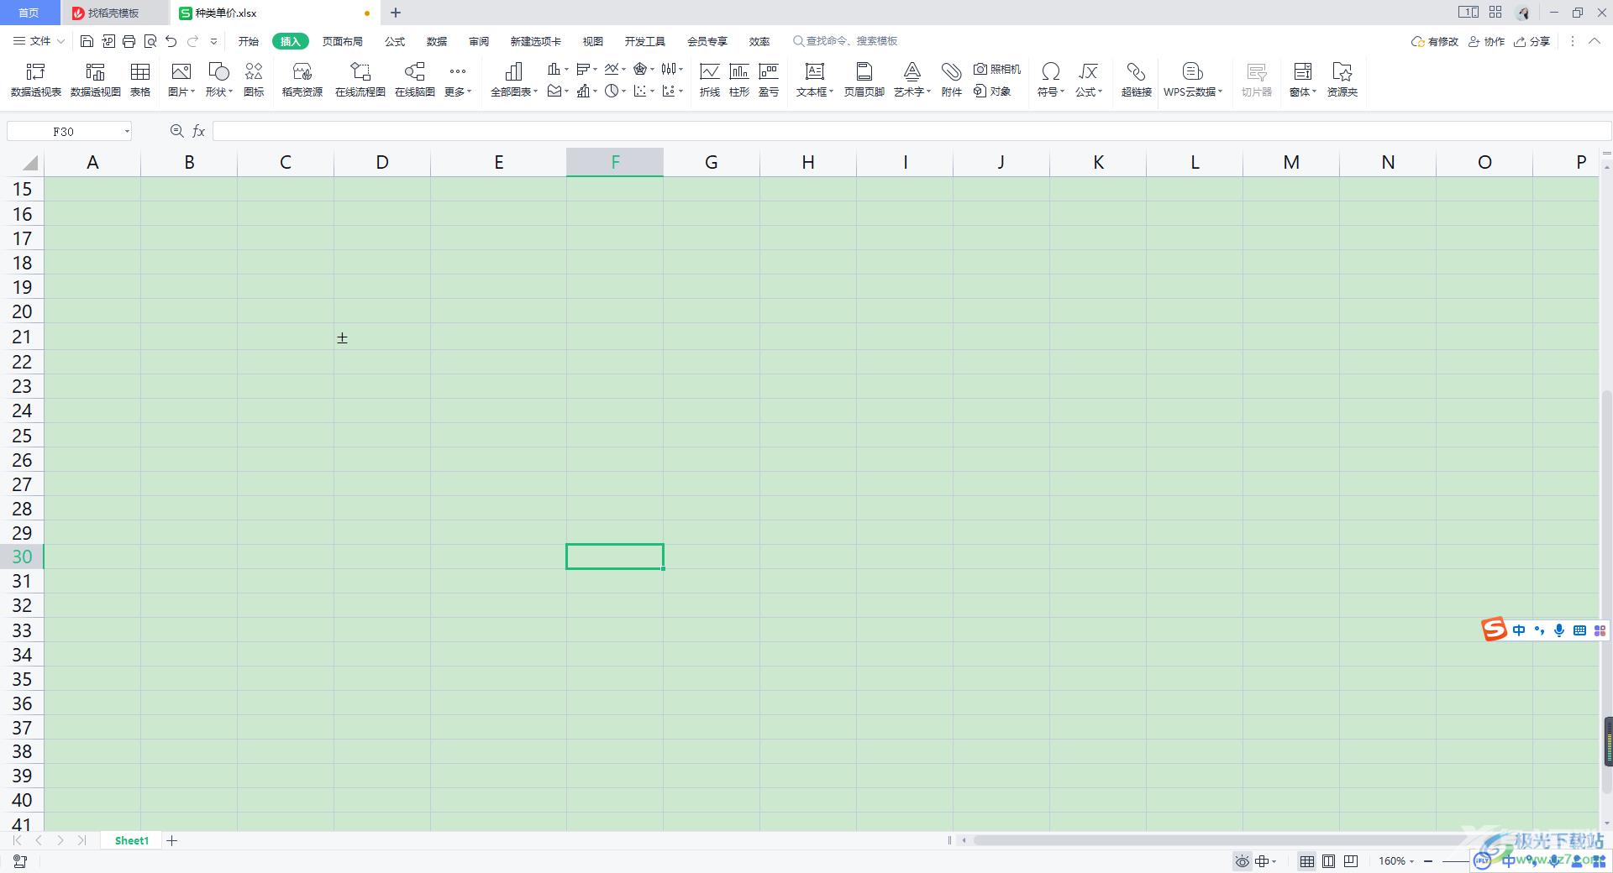The image size is (1613, 873).
Task: Collapse the ribbon with the chevron
Action: pyautogui.click(x=1595, y=41)
